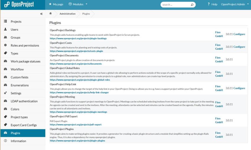Open the projects/documents URL
The width and height of the screenshot is (251, 150).
pos(76,64)
